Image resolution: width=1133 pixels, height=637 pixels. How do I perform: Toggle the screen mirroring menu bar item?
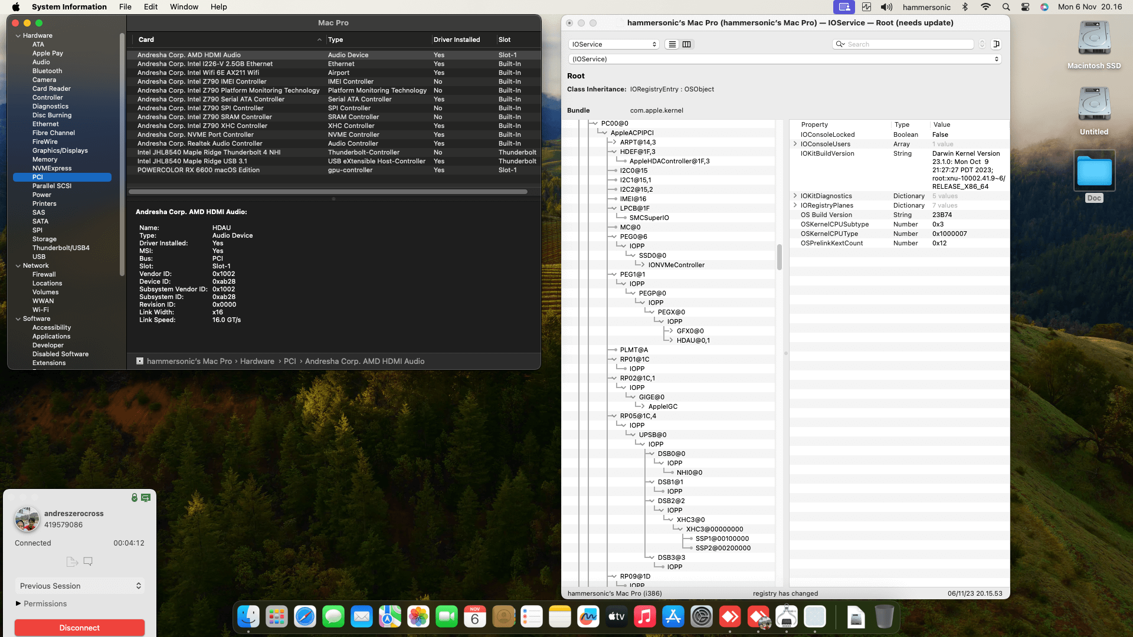tap(844, 7)
